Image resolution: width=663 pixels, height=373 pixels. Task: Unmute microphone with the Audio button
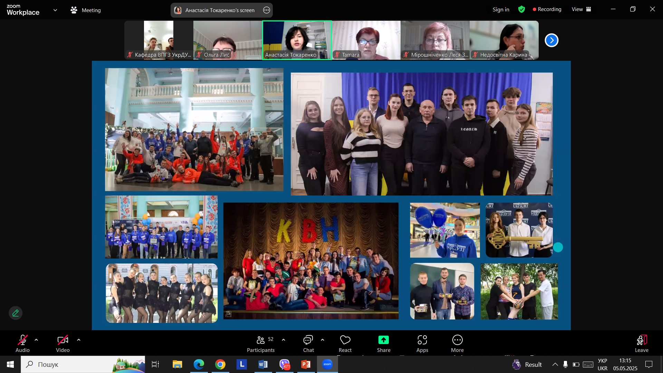[22, 344]
